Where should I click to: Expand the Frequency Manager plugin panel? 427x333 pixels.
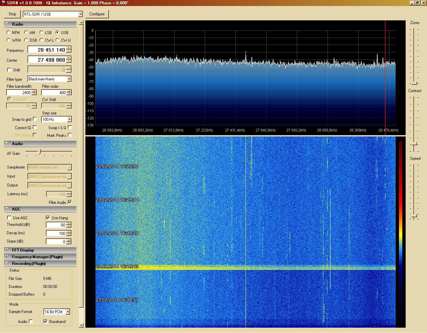click(x=6, y=257)
